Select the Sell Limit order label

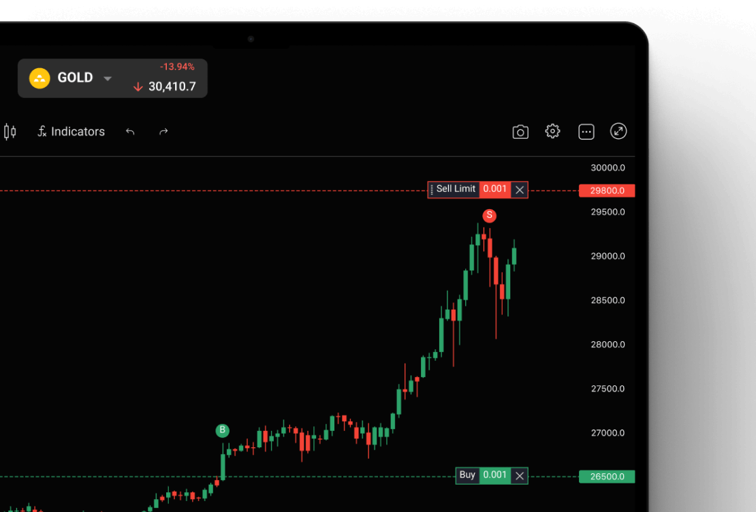coord(456,189)
